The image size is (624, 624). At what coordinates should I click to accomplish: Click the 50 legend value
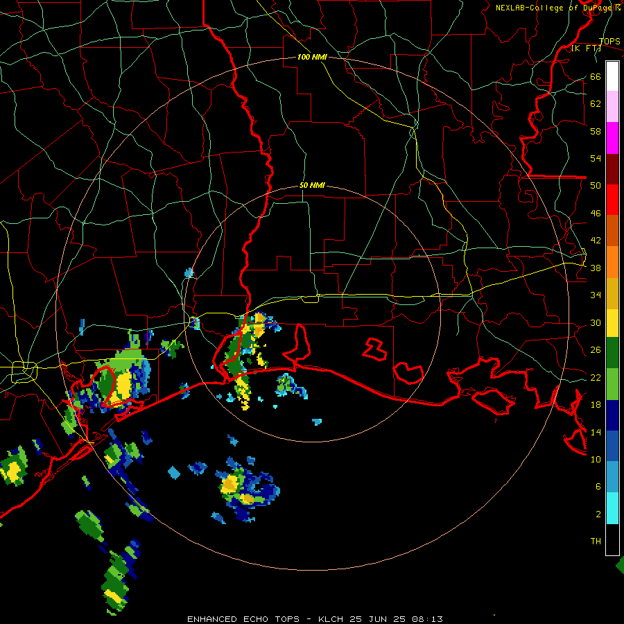596,186
